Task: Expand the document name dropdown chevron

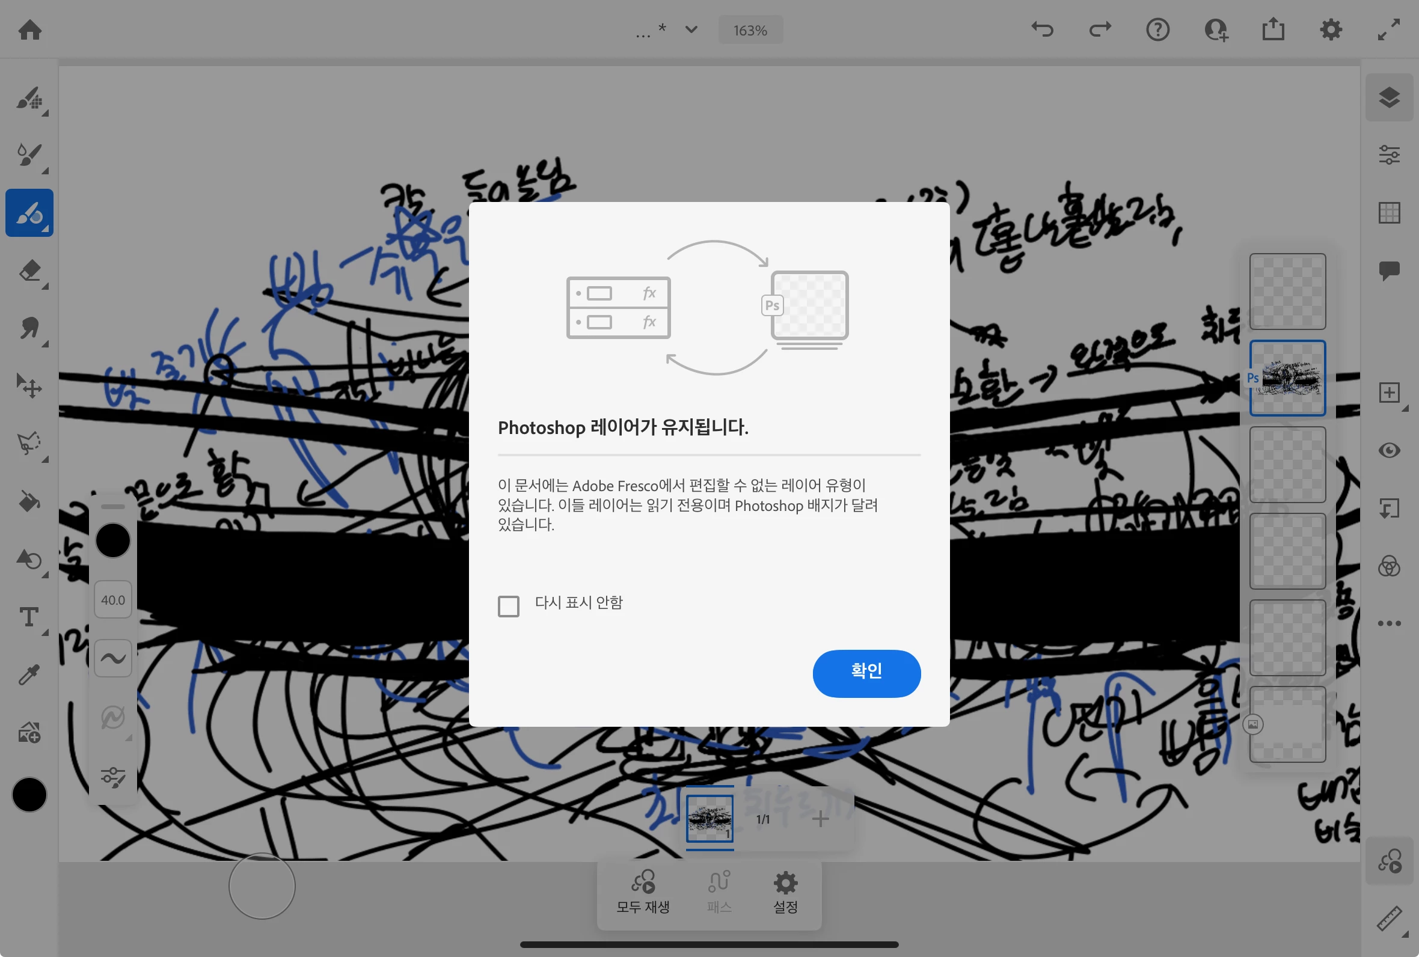Action: coord(691,29)
